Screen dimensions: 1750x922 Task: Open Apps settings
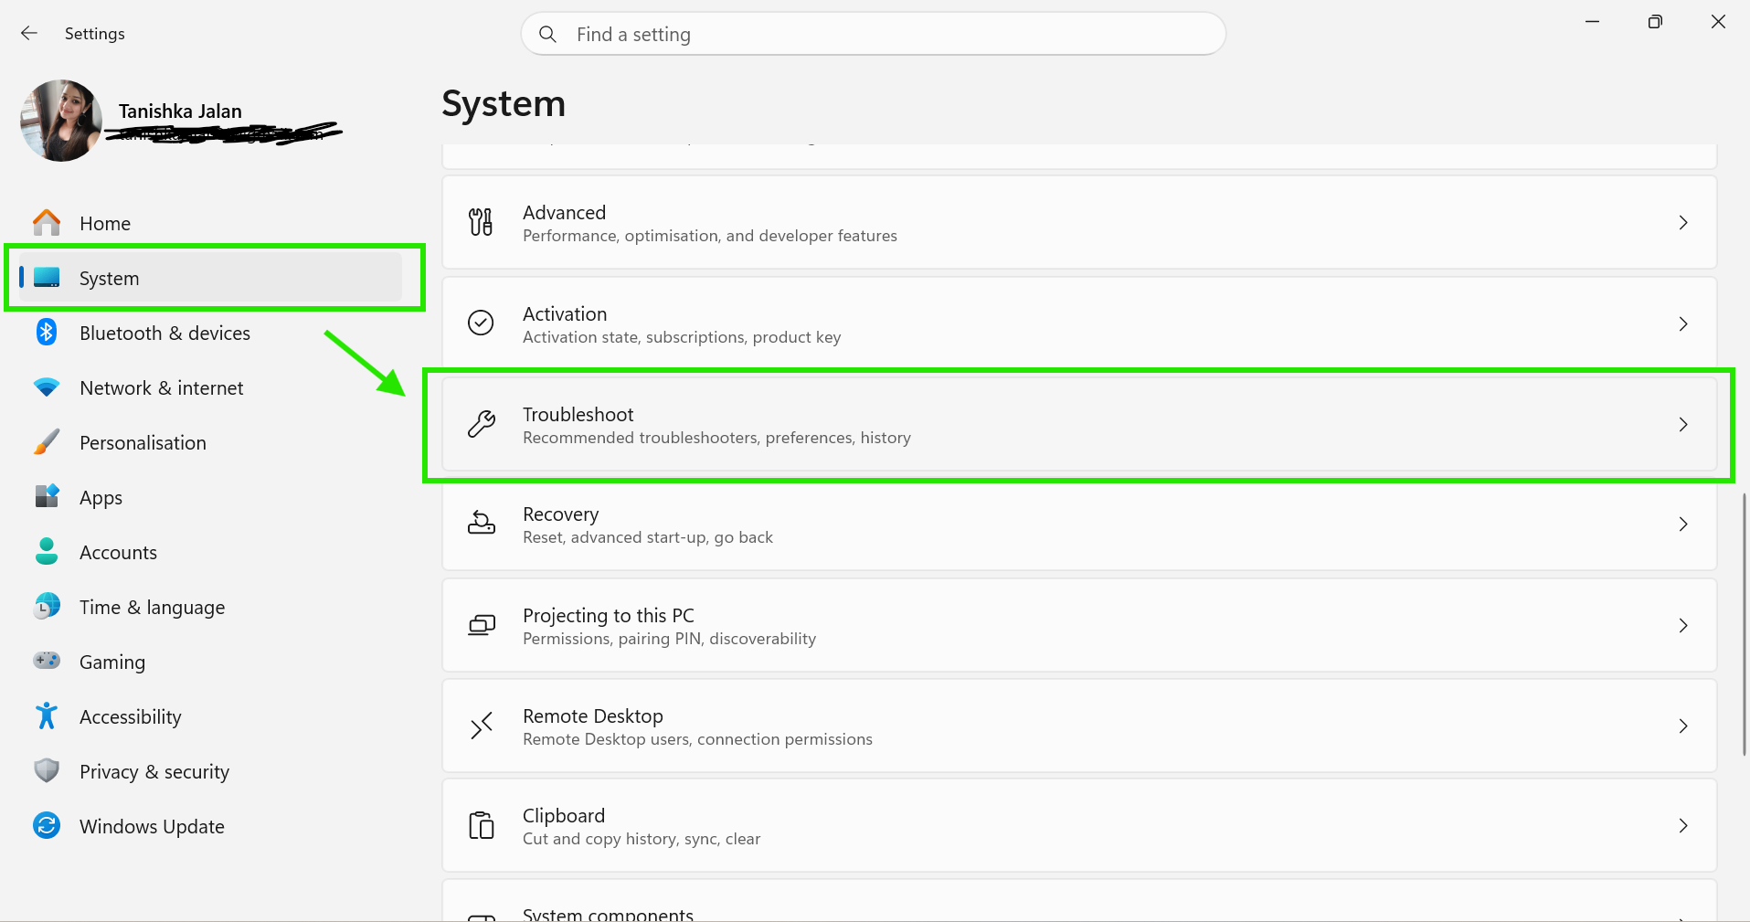(x=211, y=497)
